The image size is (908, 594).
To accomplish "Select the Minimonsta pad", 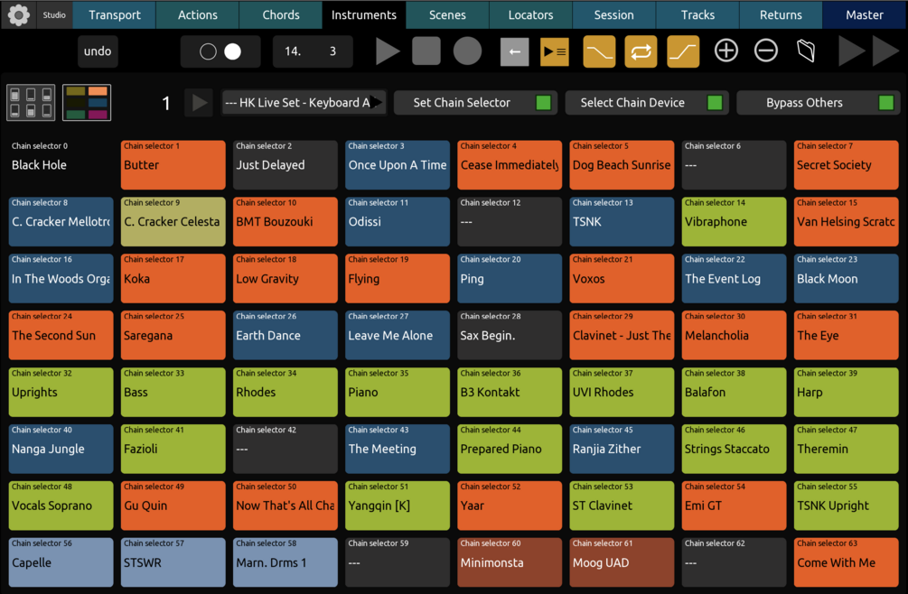I will (x=510, y=562).
